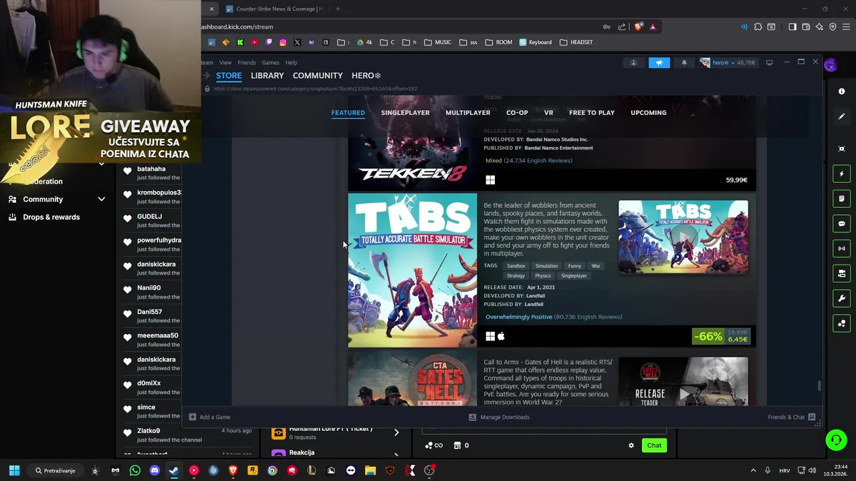
Task: Click Bandai Namco Studios Inc. developer link
Action: pos(557,139)
